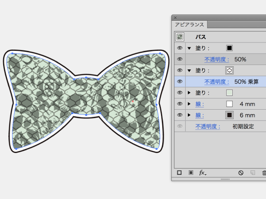Click the Add New Stroke icon
Screen dimensions: 266x199
pos(180,173)
